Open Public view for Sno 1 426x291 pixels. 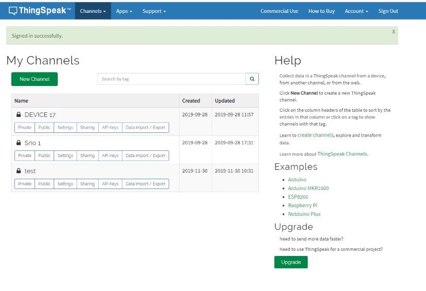click(x=44, y=156)
